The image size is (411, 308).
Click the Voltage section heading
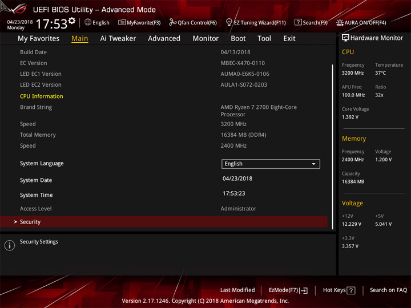click(x=352, y=203)
